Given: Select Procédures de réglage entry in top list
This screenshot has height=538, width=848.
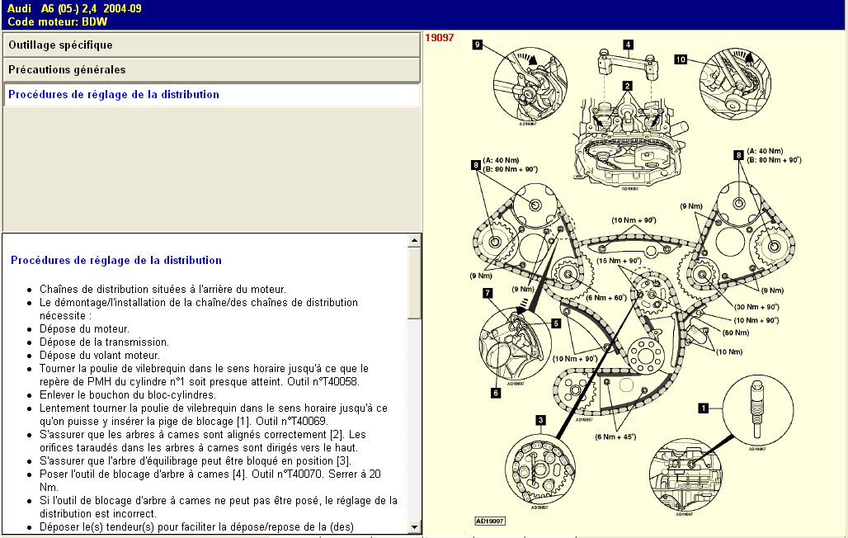Looking at the screenshot, I should tap(114, 95).
